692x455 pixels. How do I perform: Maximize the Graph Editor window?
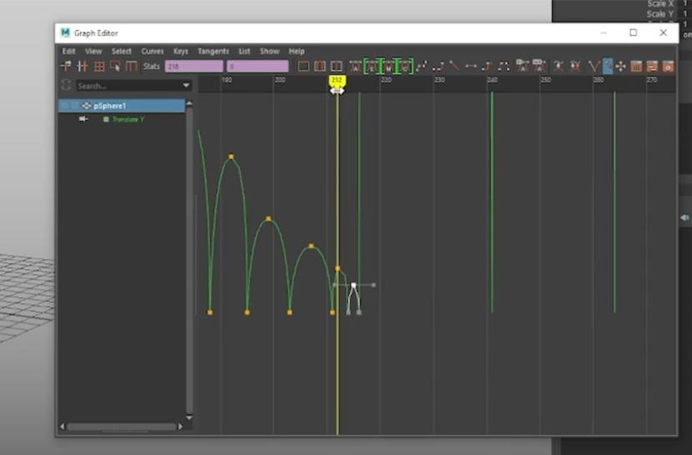pyautogui.click(x=634, y=32)
